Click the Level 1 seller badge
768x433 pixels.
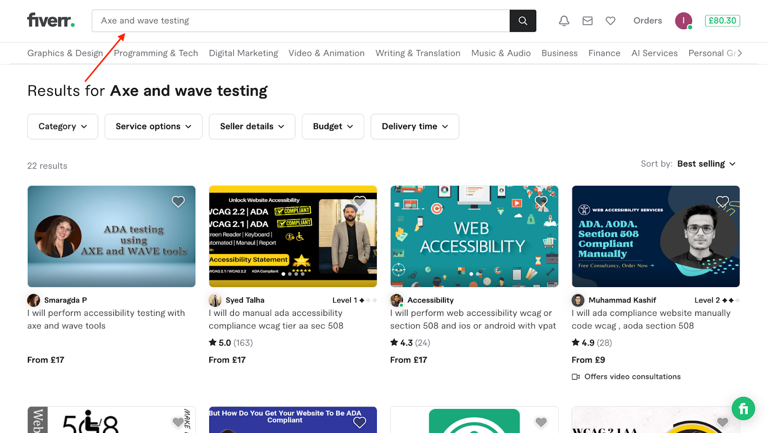[354, 300]
